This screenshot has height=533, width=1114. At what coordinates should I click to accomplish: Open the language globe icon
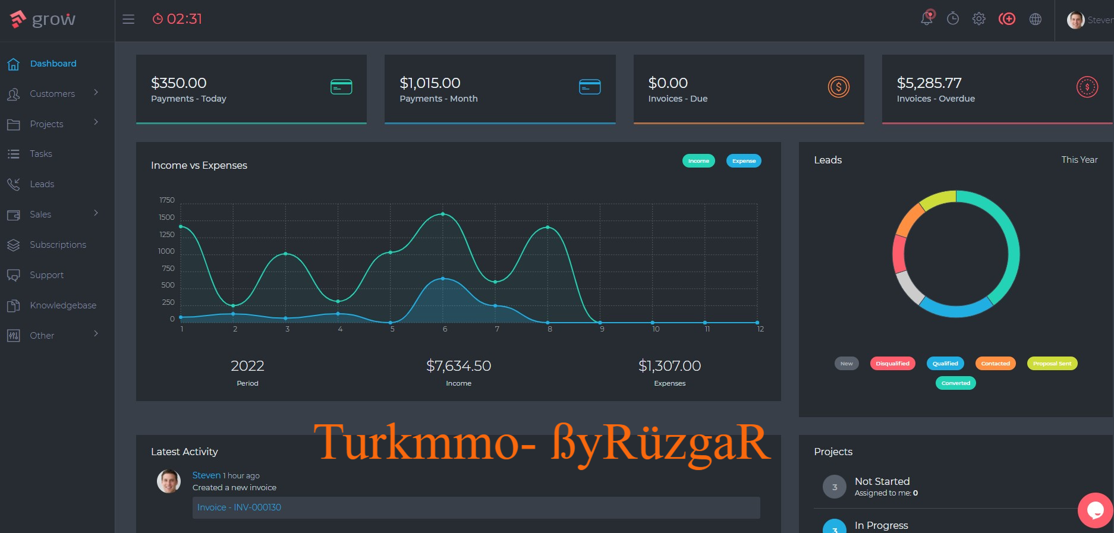point(1036,19)
